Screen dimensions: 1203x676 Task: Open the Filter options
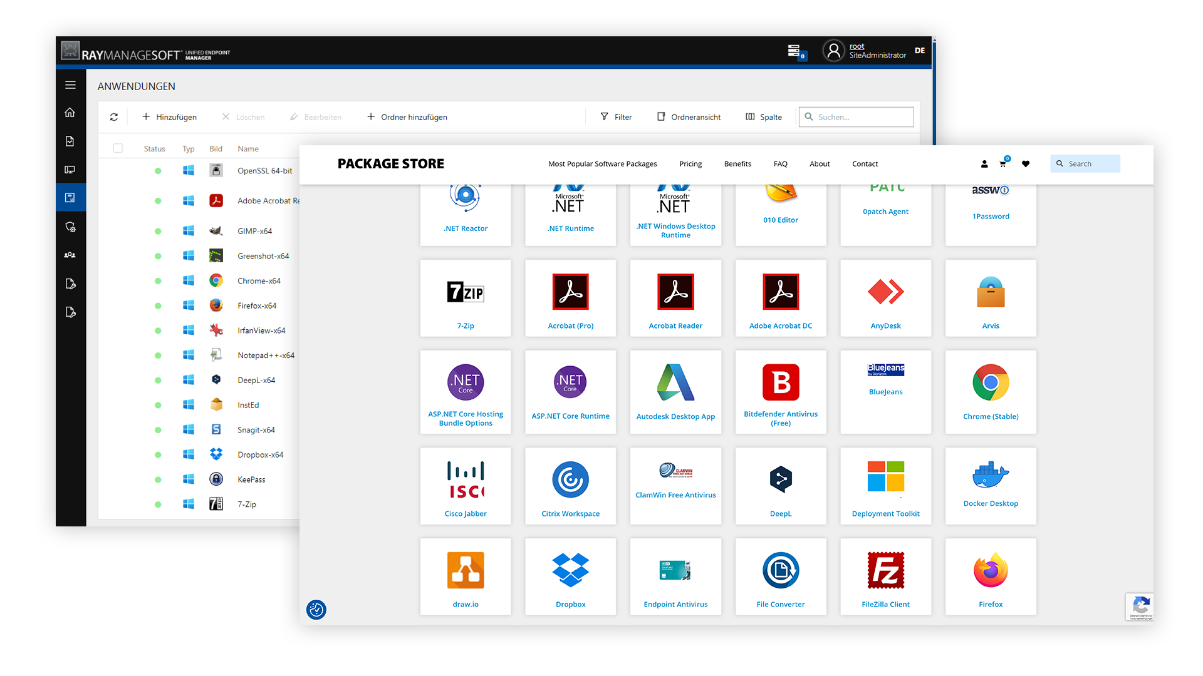pos(616,117)
